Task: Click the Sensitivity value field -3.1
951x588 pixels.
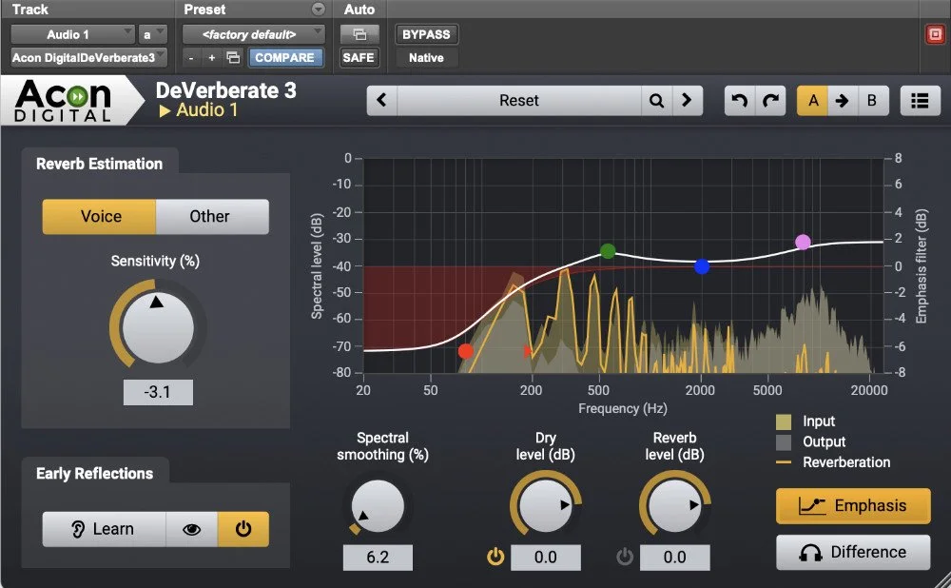Action: click(158, 392)
